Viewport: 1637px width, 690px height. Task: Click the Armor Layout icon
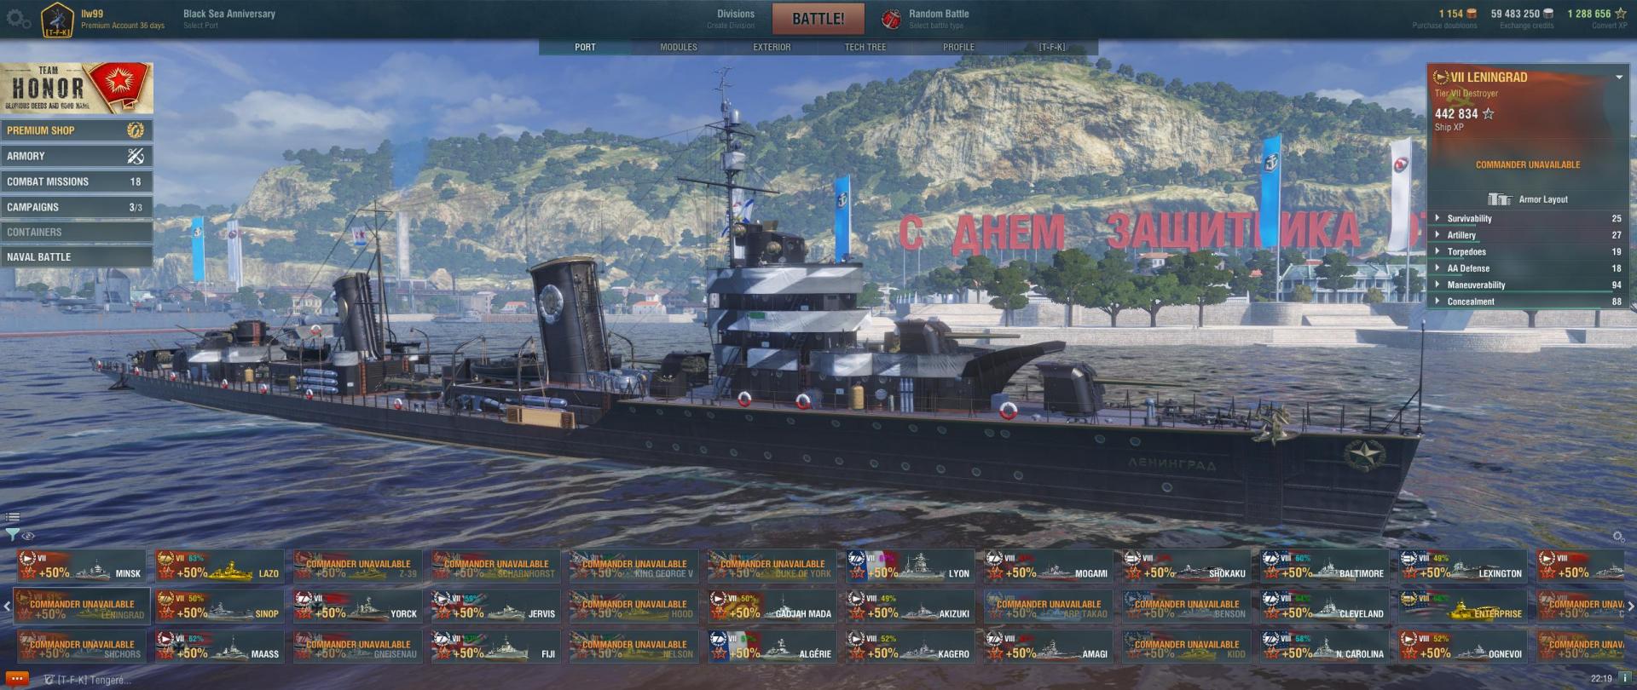1500,199
